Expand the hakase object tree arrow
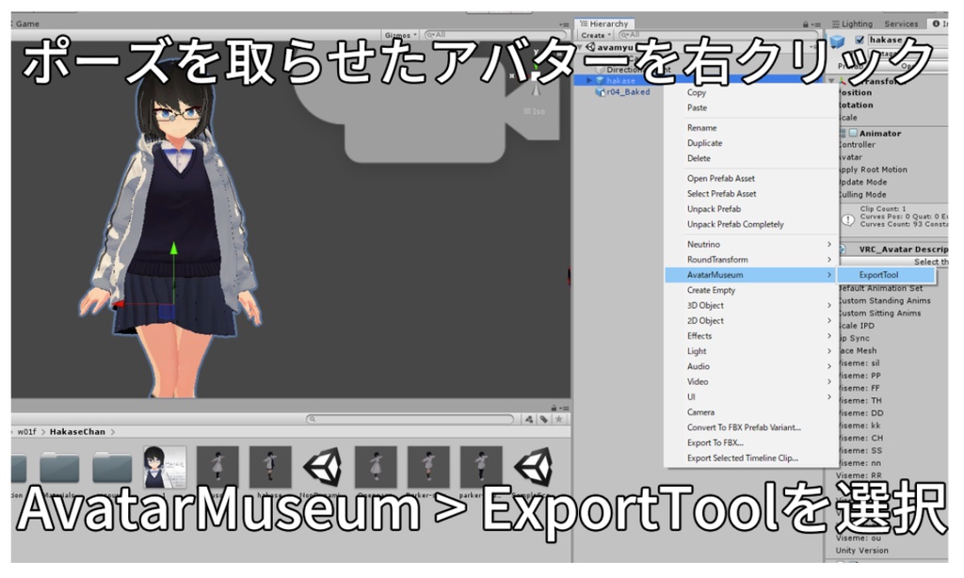Viewport: 964px width, 578px height. click(x=589, y=81)
